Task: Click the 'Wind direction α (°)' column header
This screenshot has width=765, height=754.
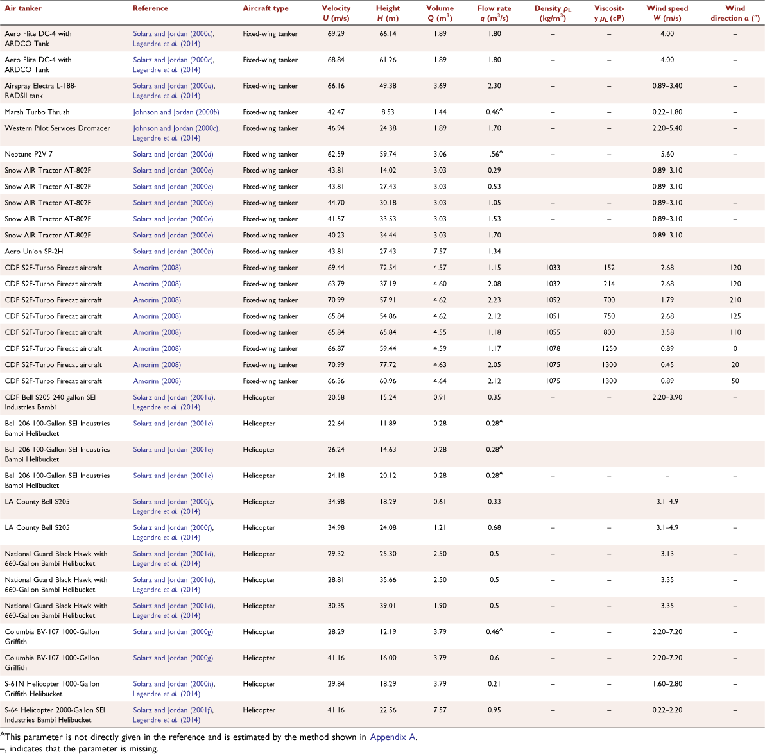Action: (x=735, y=13)
